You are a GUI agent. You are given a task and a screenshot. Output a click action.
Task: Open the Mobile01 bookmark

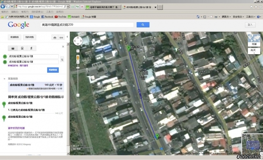74,17
